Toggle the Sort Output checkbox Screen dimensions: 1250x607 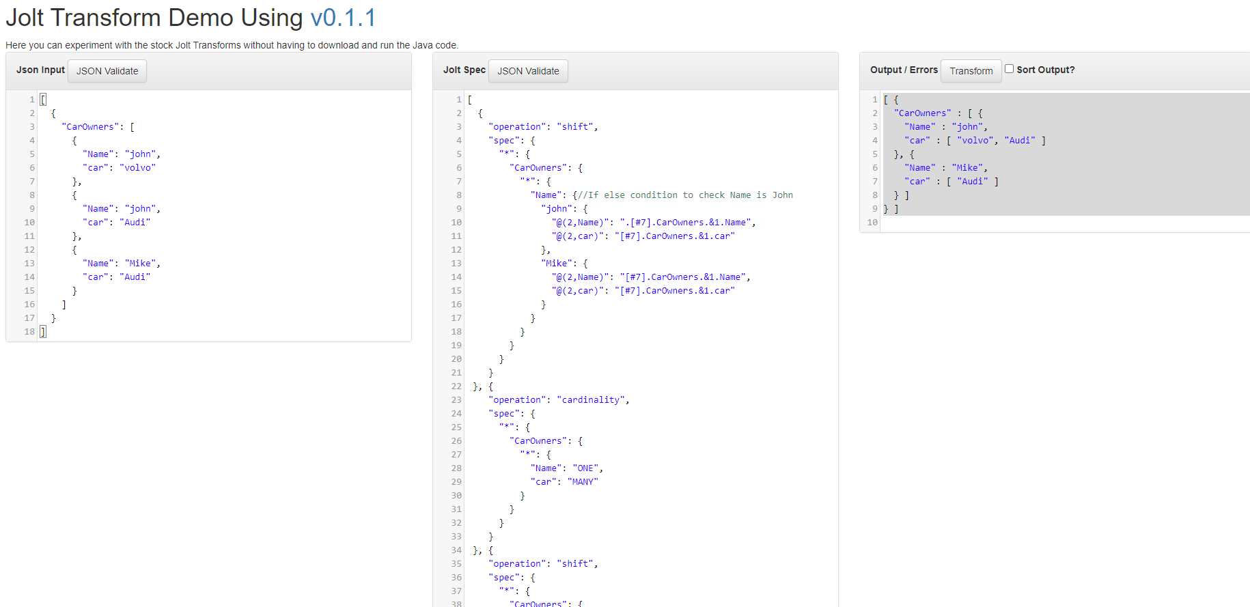click(x=1009, y=69)
